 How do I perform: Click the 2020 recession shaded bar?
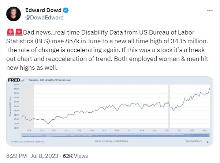point(169,106)
